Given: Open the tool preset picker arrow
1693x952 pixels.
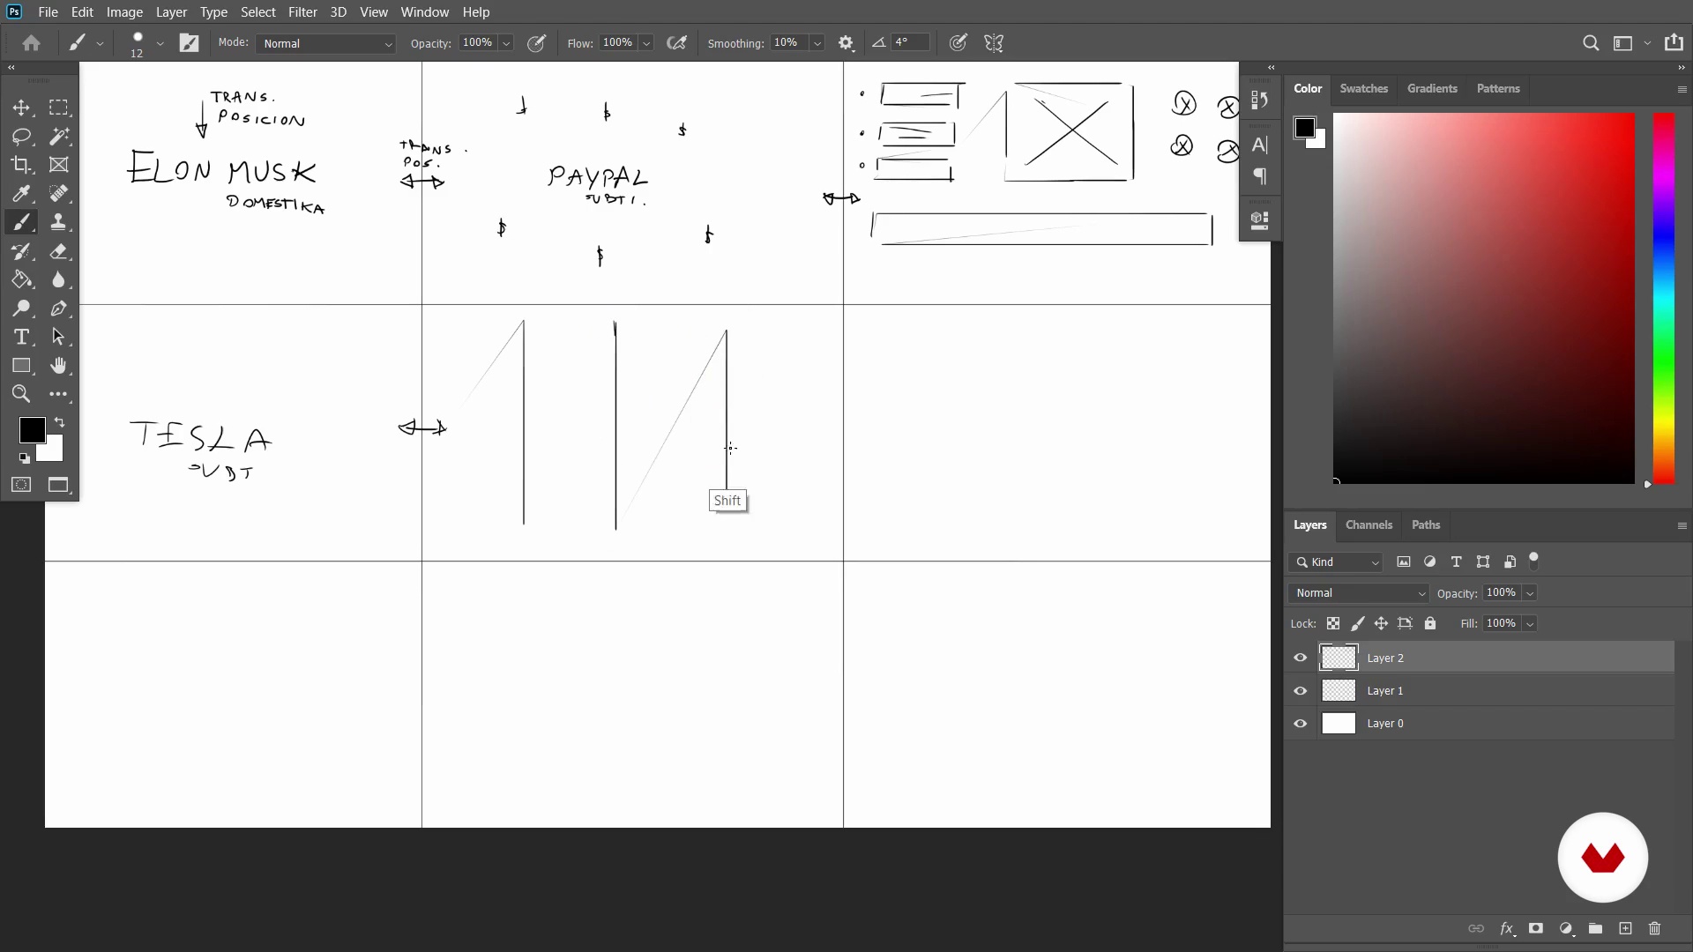Looking at the screenshot, I should pos(100,43).
